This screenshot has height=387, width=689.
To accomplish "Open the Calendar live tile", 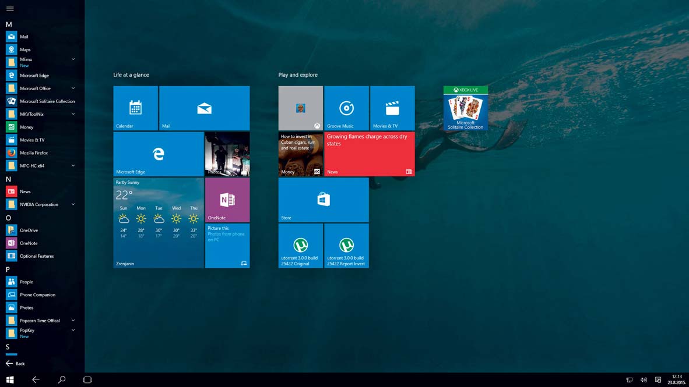I will tap(135, 108).
